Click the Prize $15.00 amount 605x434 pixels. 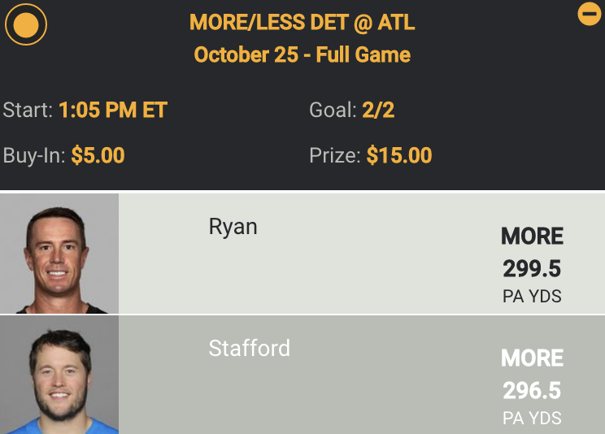pyautogui.click(x=399, y=155)
